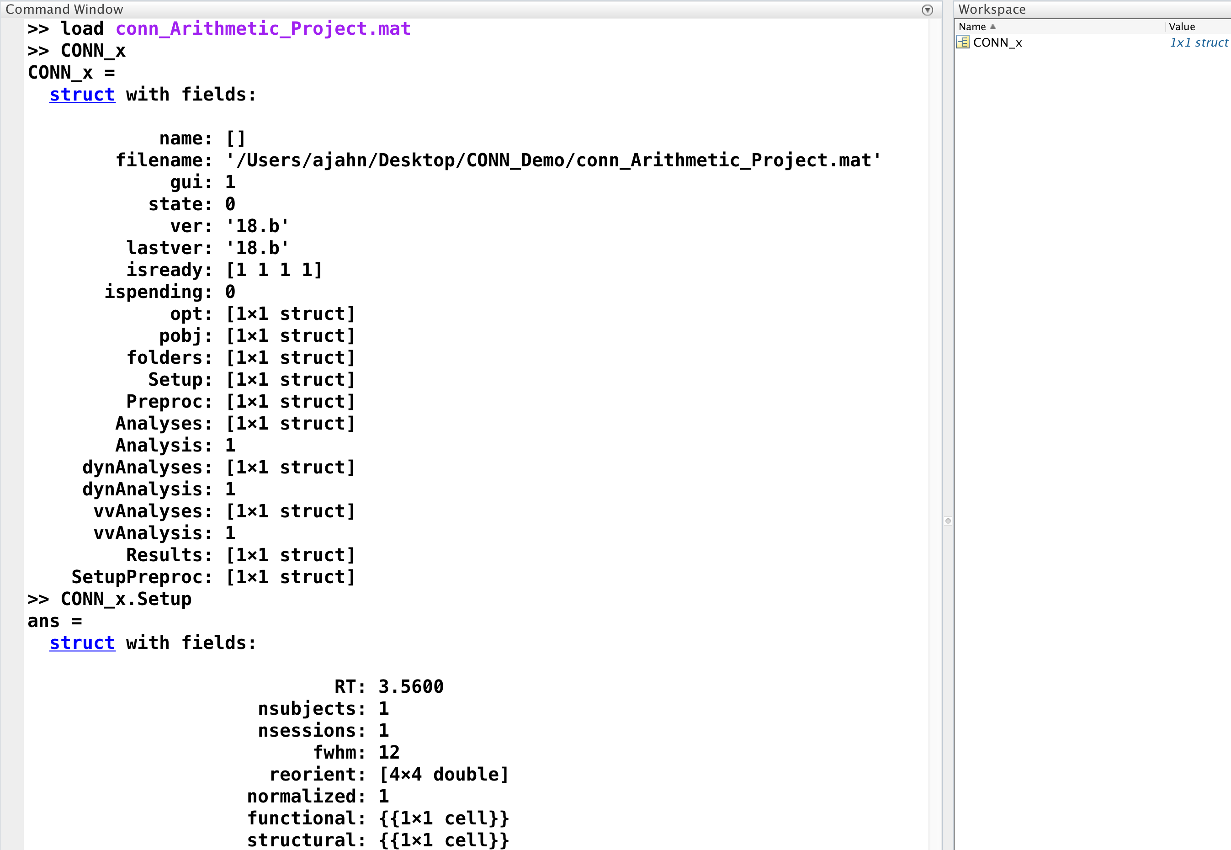Open the Command Window actions dropdown arrow
Screen dimensions: 1231x850
927,10
